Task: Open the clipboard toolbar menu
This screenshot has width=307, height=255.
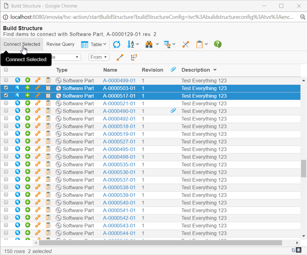Action: 202,44
